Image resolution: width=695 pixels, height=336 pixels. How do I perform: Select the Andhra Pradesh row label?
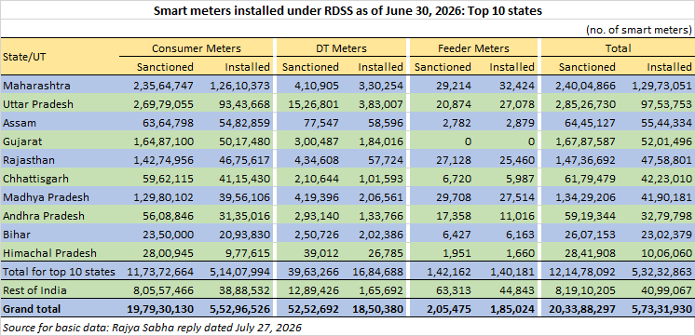coord(37,216)
